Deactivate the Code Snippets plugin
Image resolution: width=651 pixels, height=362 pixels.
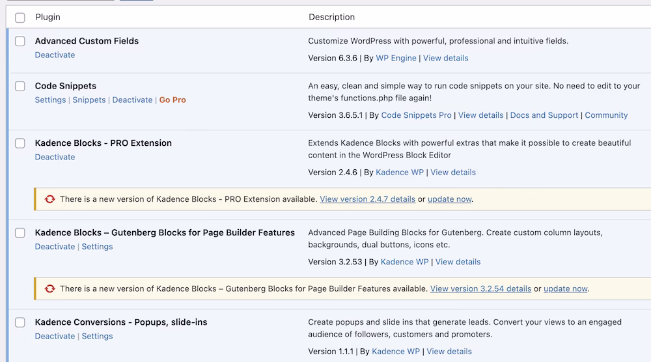[132, 100]
